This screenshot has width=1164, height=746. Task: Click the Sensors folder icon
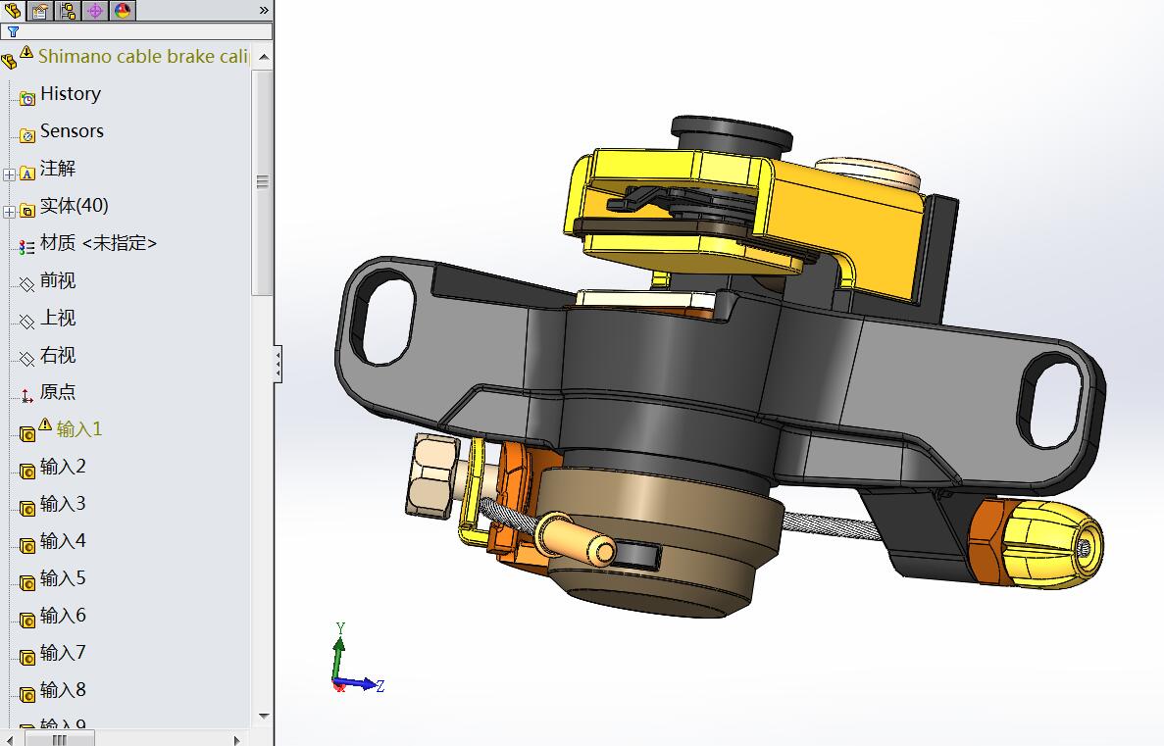click(26, 135)
